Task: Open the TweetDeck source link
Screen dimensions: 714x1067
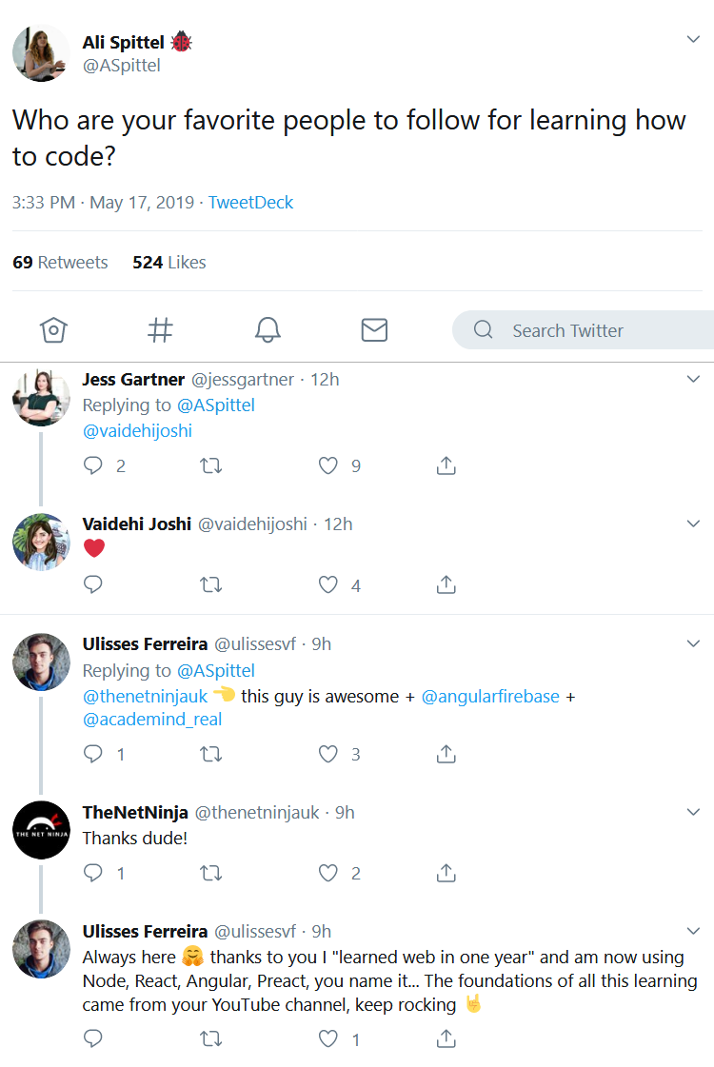Action: click(x=250, y=203)
